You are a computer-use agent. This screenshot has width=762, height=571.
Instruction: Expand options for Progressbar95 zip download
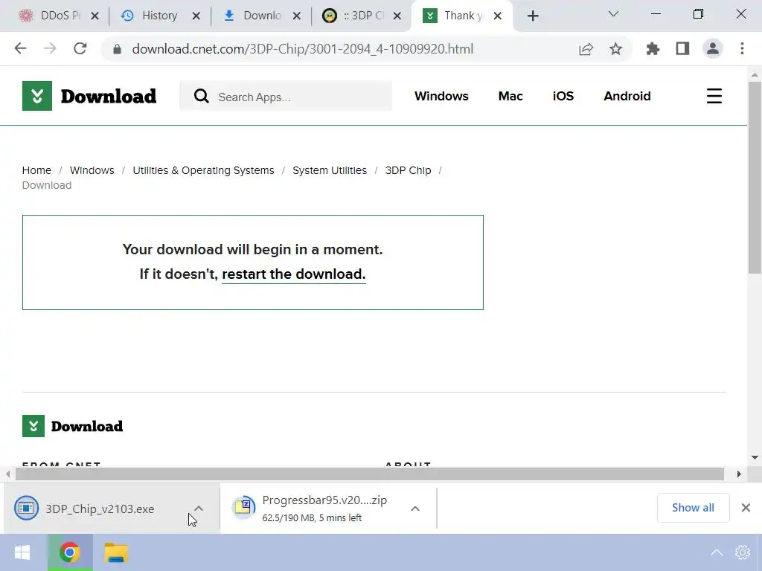click(x=415, y=509)
